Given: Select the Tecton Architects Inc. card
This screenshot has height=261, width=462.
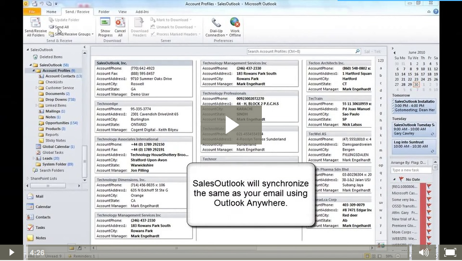Looking at the screenshot, I should point(339,76).
